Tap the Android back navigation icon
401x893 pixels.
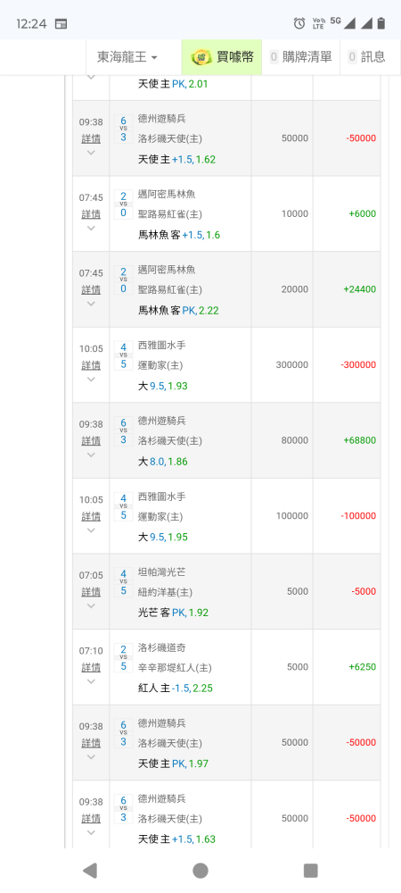coord(90,870)
